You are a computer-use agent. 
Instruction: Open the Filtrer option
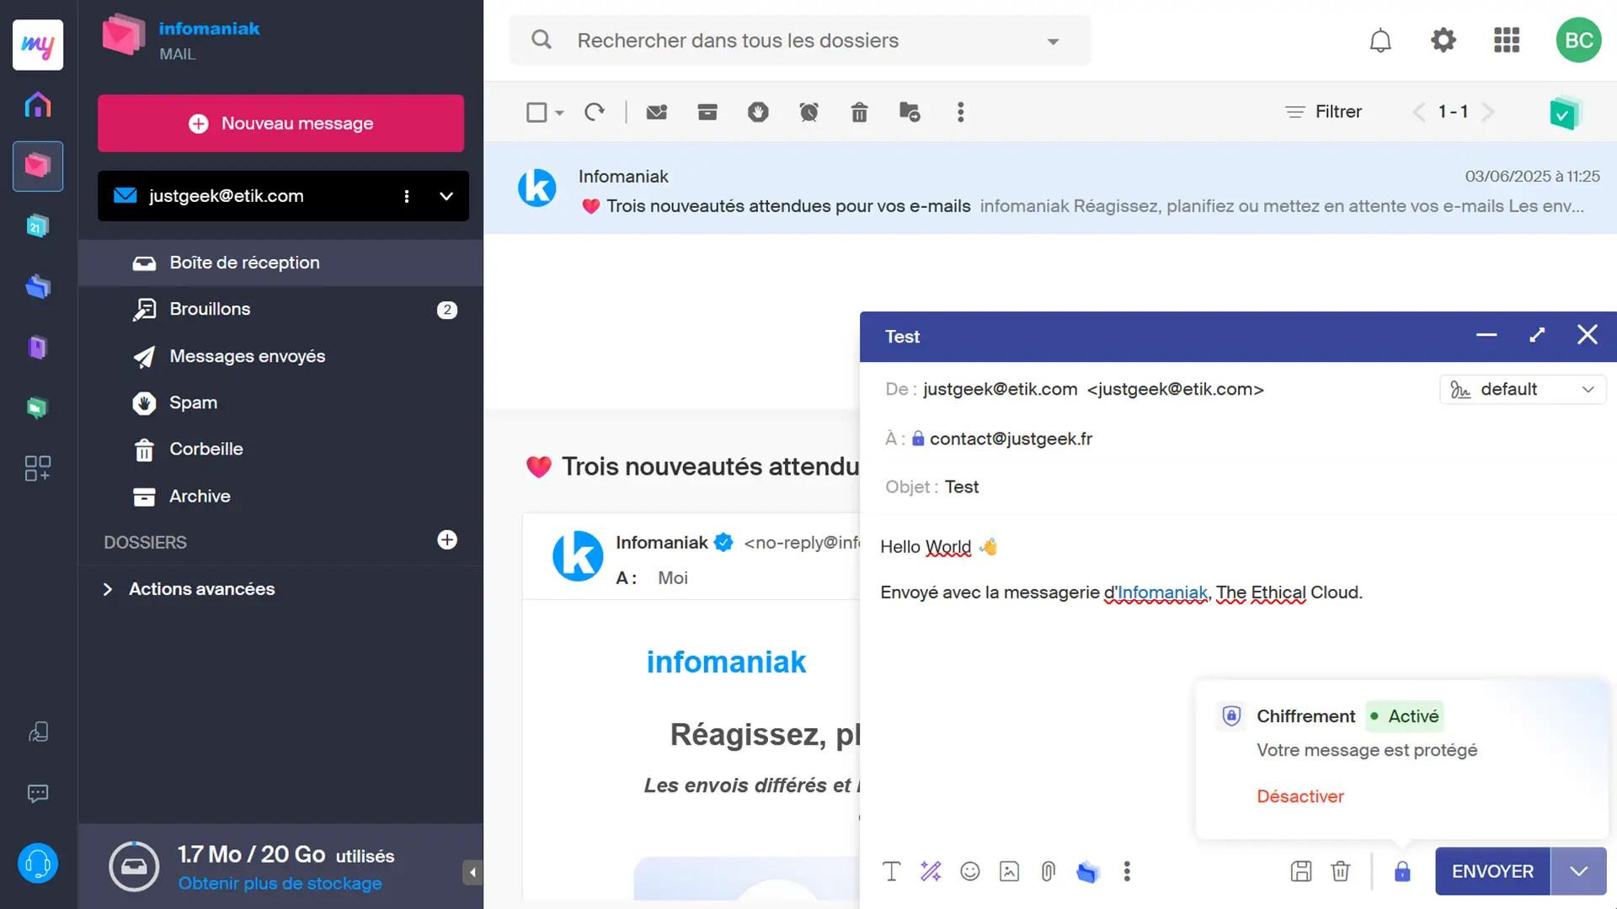[x=1323, y=111]
